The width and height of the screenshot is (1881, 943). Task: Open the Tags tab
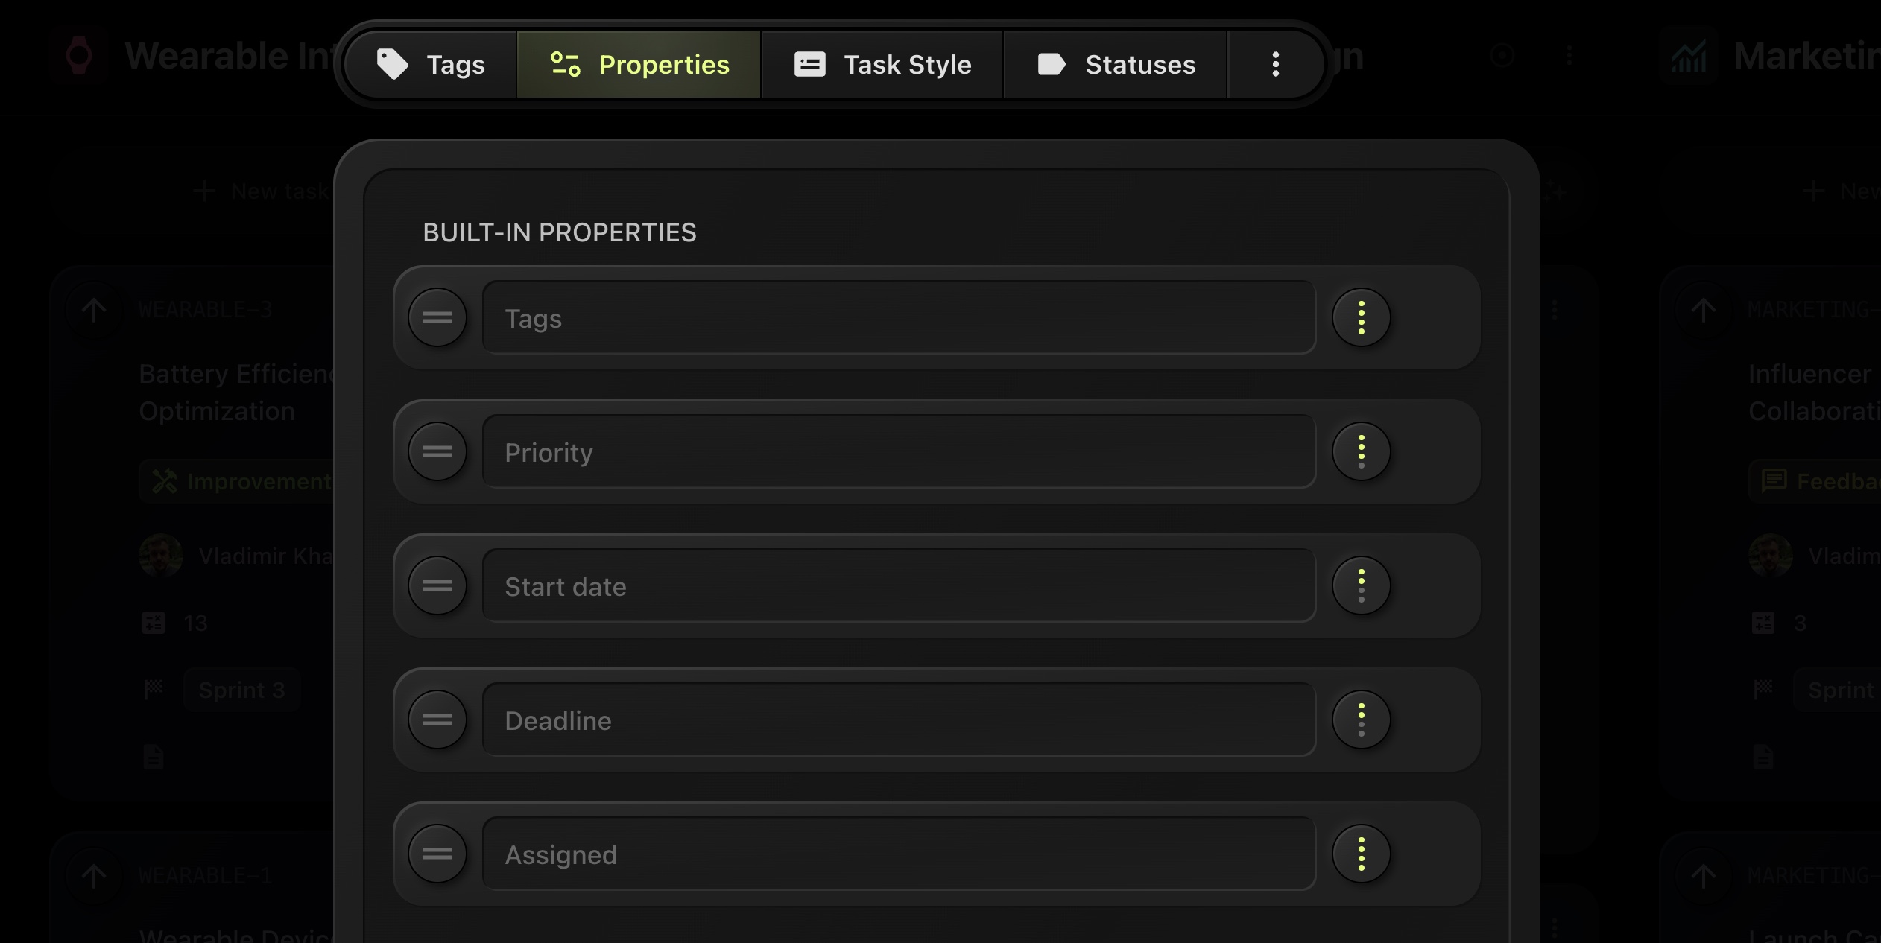click(431, 65)
